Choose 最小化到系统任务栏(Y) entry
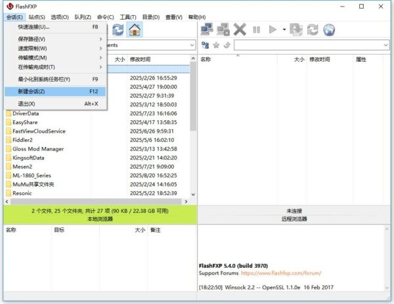 click(55, 79)
